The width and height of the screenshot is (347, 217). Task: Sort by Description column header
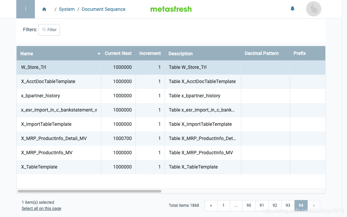pyautogui.click(x=180, y=54)
